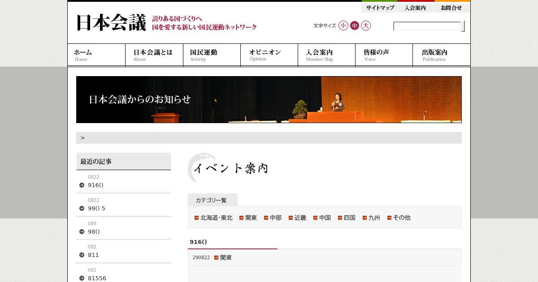Set font size to small (小)

click(343, 26)
